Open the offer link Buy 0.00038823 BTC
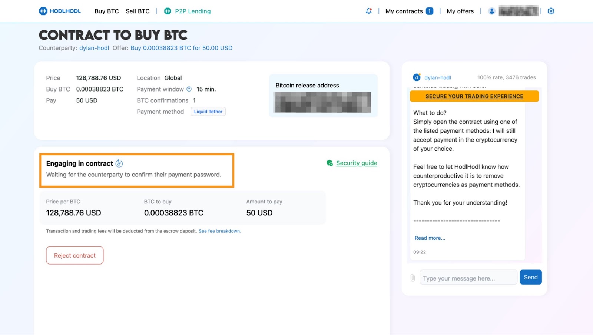593x335 pixels. pos(182,48)
